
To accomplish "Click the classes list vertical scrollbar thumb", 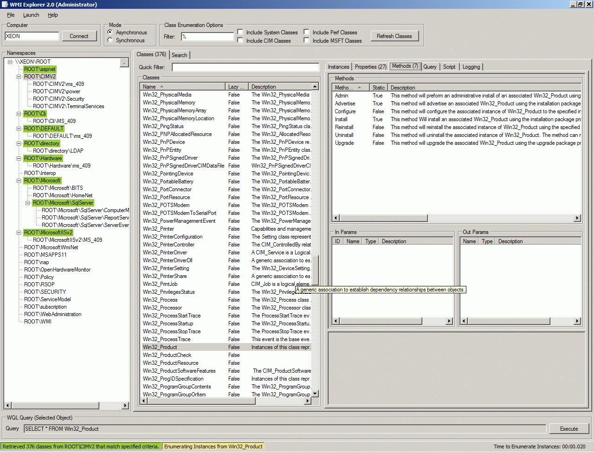I will (315, 270).
